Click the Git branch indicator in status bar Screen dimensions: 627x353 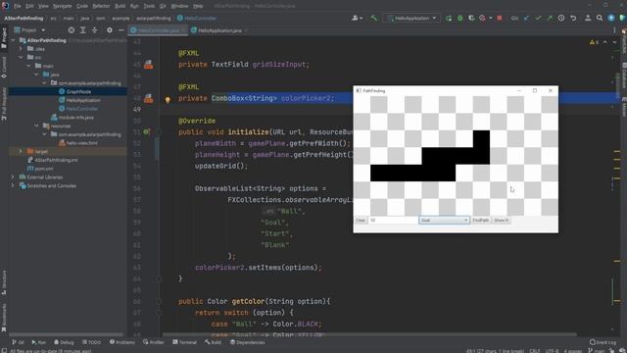pos(596,351)
